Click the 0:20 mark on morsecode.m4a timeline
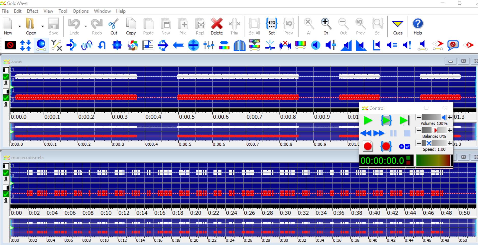This screenshot has height=245, width=478. pos(195,213)
